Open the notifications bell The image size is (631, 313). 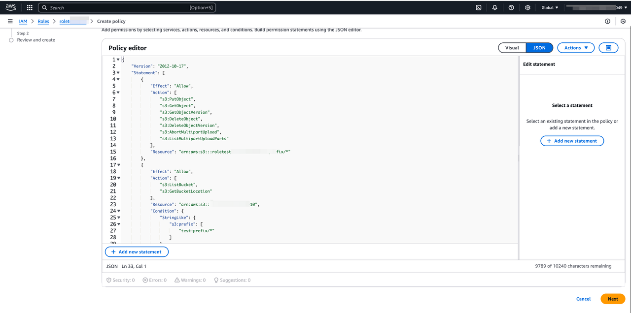click(494, 7)
